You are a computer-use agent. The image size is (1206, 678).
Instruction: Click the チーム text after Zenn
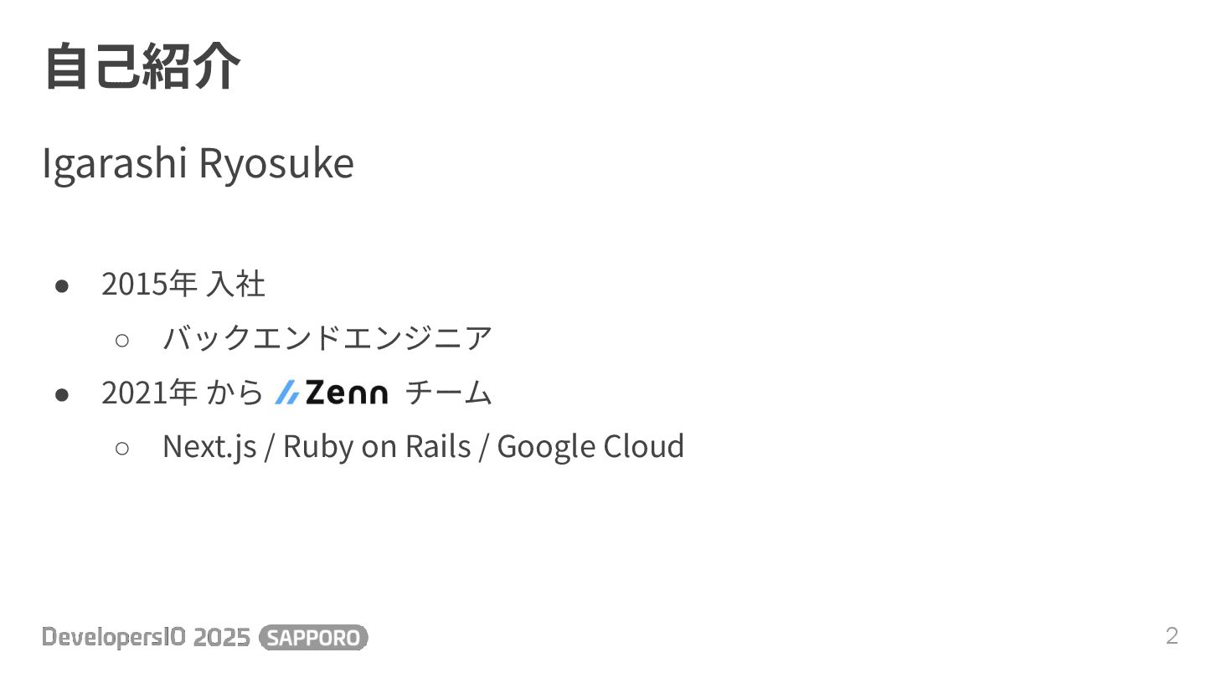[x=449, y=392]
